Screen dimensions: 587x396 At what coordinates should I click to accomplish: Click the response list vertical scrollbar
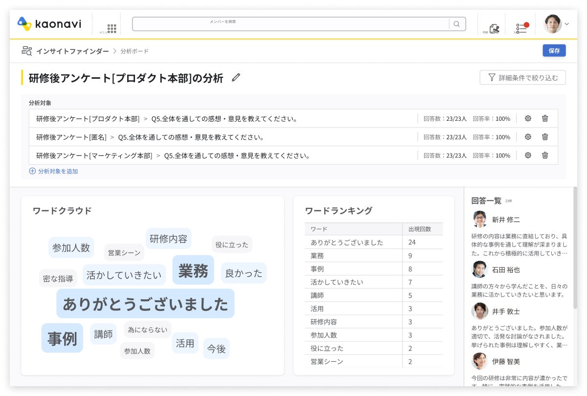click(575, 247)
